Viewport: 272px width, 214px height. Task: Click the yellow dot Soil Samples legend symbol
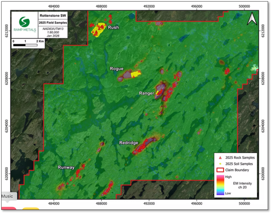click(220, 164)
